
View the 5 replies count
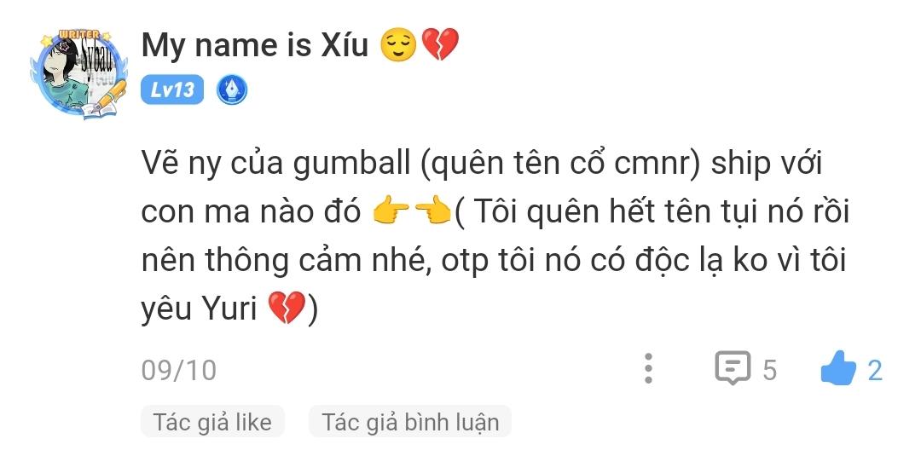769,370
